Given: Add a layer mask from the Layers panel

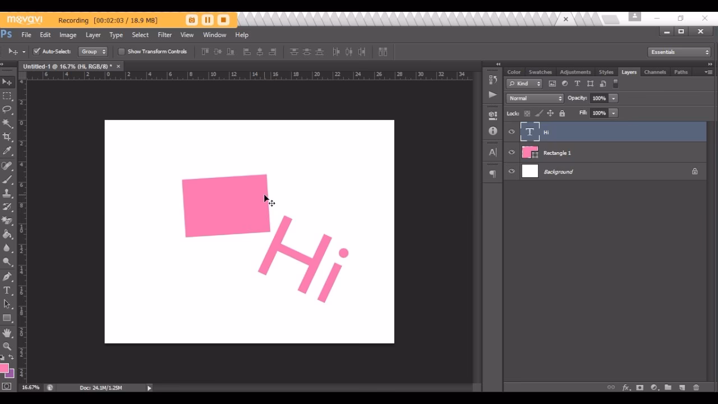Looking at the screenshot, I should pyautogui.click(x=639, y=387).
